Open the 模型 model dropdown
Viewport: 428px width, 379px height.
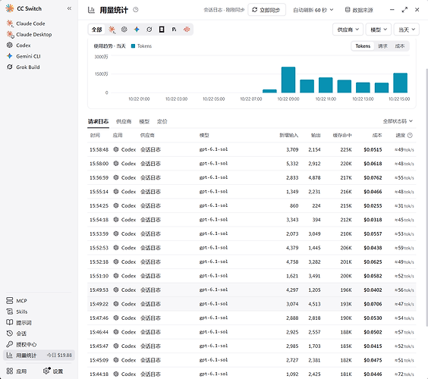[379, 30]
